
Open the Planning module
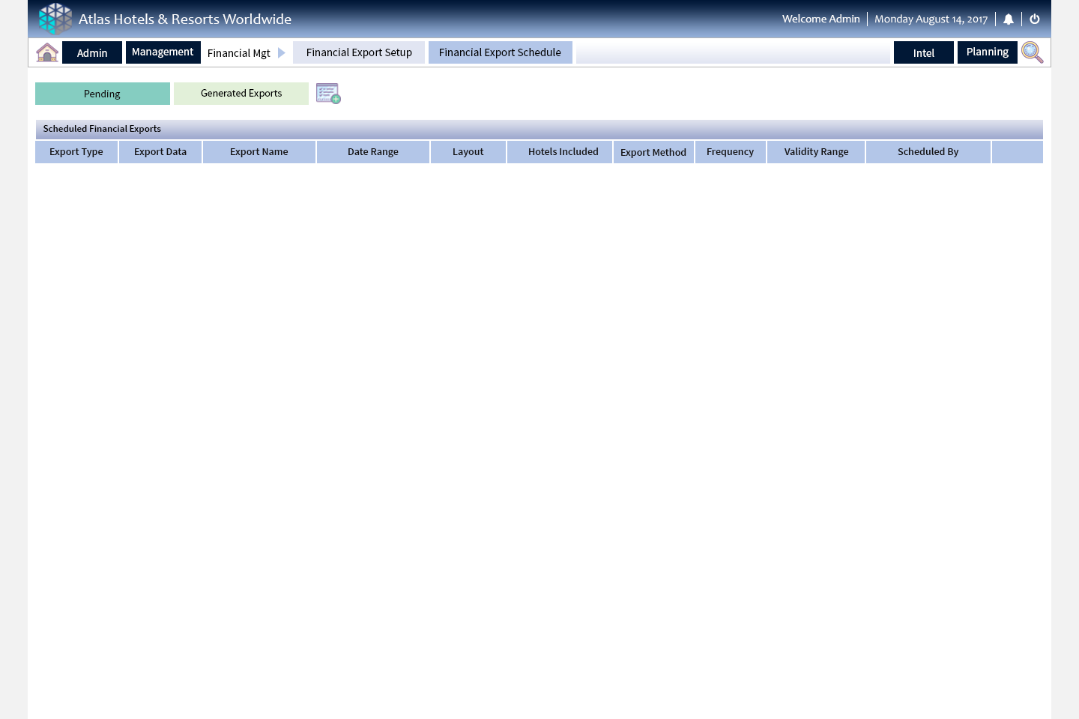(x=987, y=52)
